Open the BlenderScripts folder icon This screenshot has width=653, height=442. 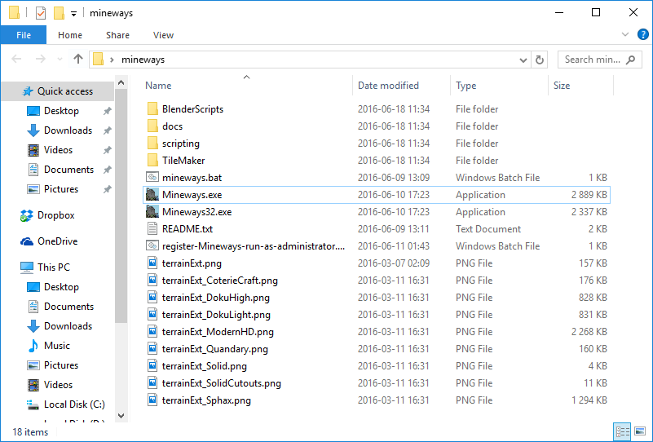click(152, 109)
